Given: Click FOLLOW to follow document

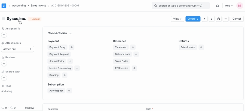Looking at the screenshot, I should 29,108.
